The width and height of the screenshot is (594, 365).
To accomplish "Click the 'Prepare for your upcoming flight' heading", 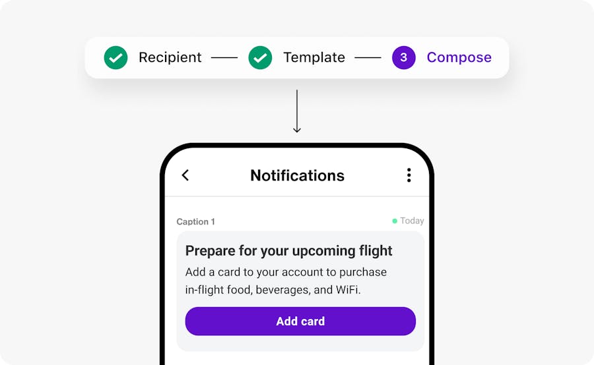I will click(x=288, y=250).
